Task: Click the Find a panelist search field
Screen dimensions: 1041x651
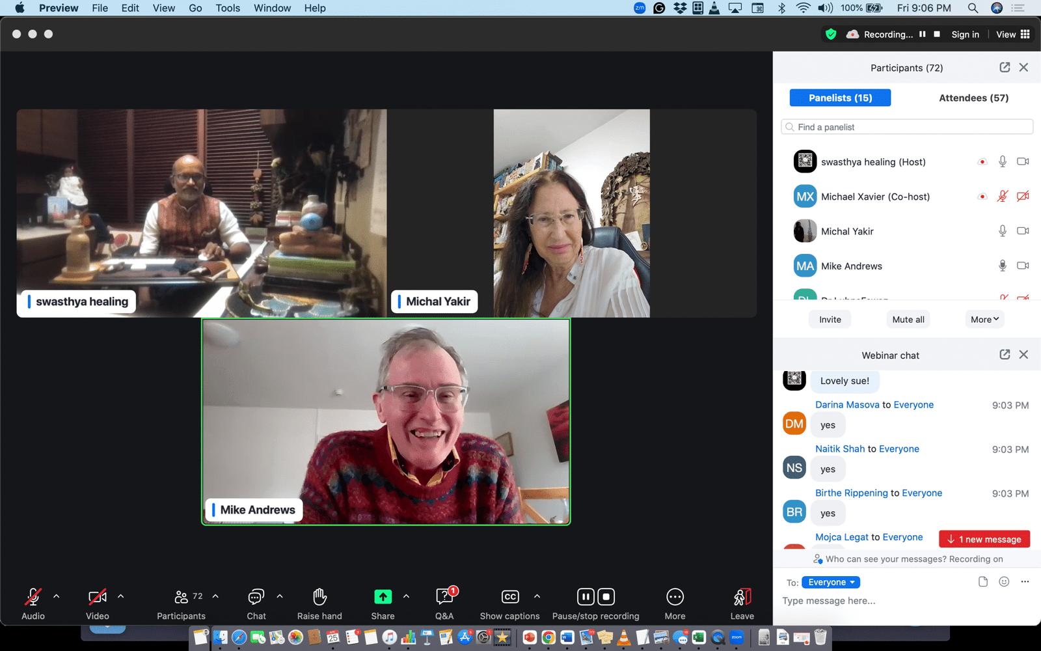Action: 907,127
